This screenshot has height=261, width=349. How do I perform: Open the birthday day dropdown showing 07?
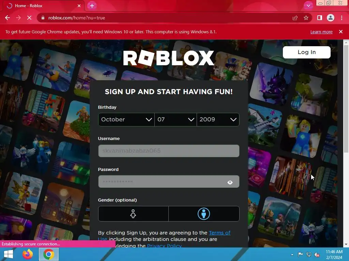176,119
